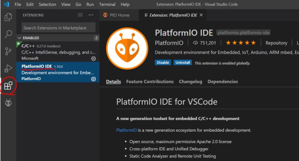The width and height of the screenshot is (299, 161).
Task: Open the Extensions view icon
Action: [8, 86]
